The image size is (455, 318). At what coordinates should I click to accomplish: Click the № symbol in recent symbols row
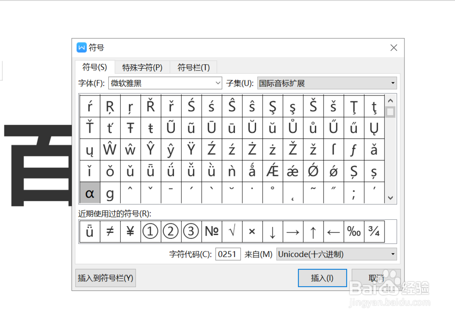pyautogui.click(x=211, y=232)
